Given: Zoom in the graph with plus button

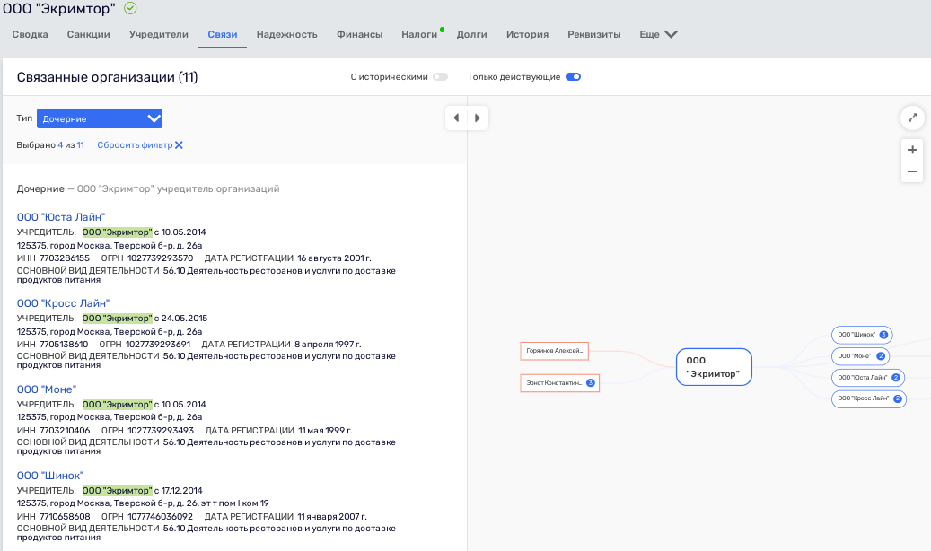Looking at the screenshot, I should [912, 150].
